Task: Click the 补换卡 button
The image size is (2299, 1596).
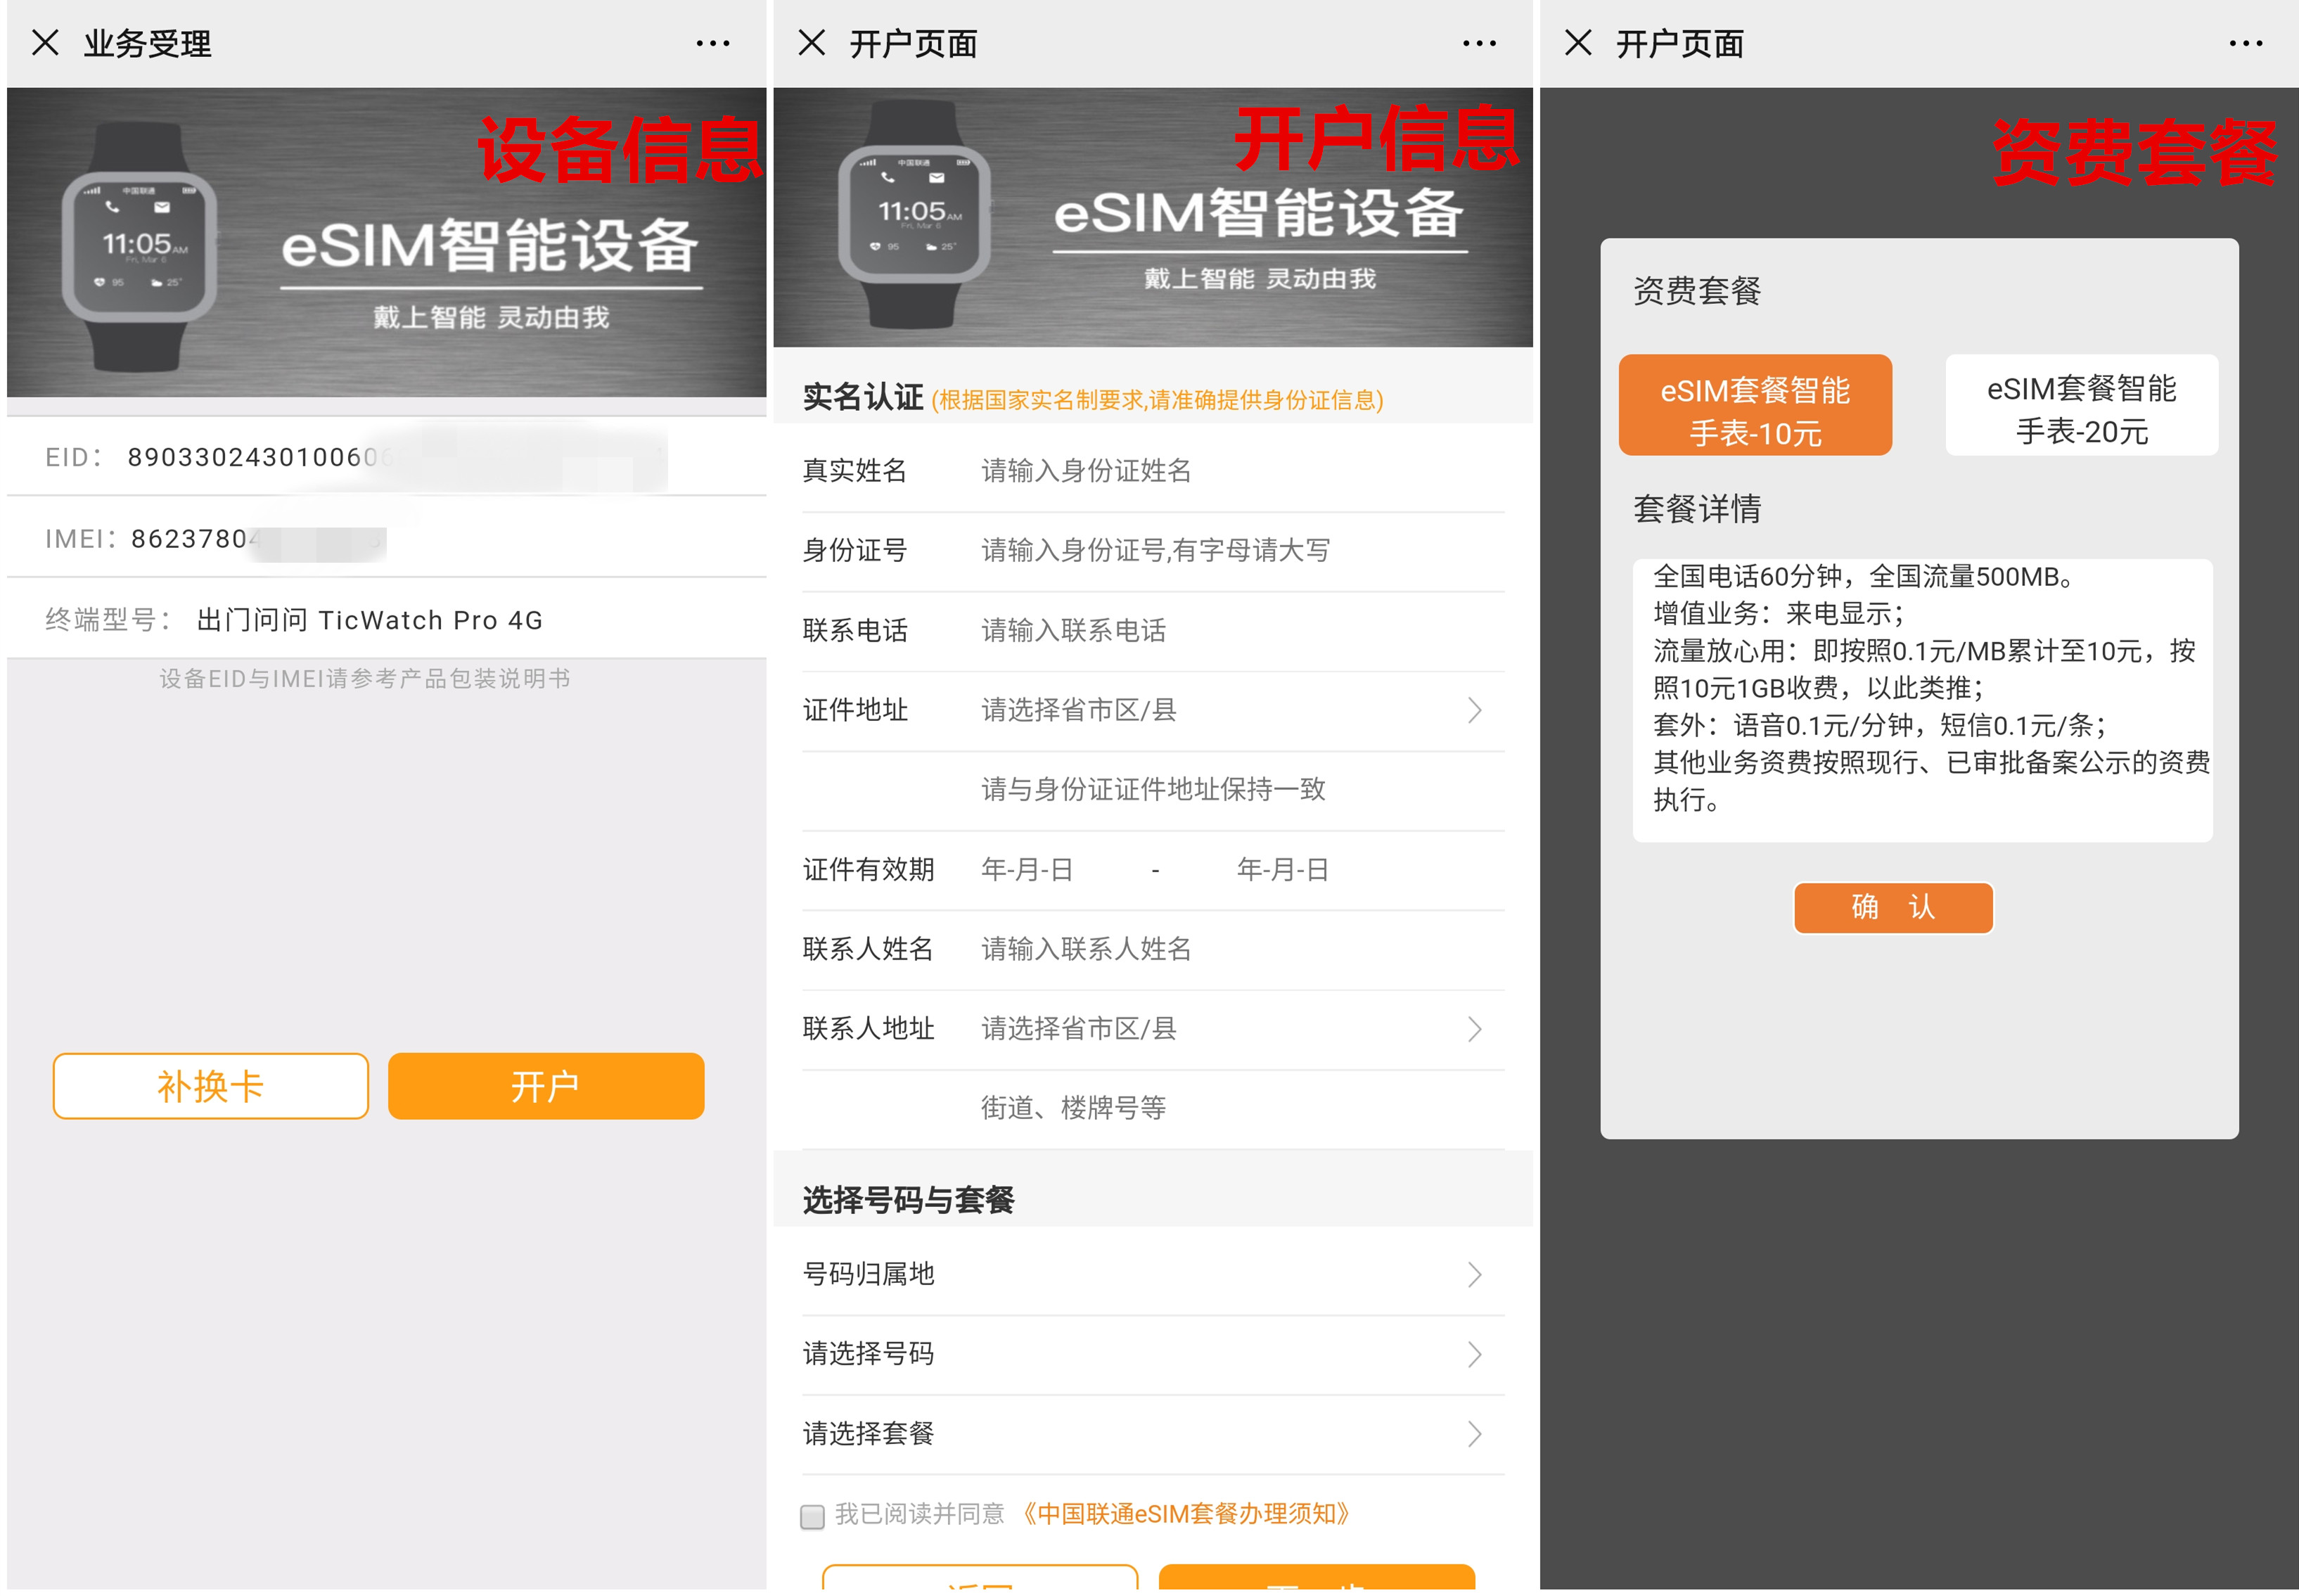Action: 211,1085
